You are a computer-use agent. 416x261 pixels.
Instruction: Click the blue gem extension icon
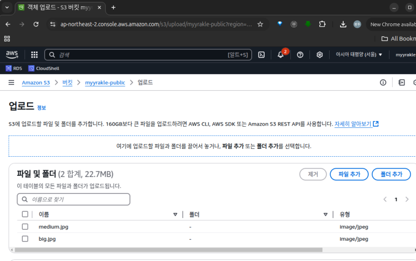(280, 24)
